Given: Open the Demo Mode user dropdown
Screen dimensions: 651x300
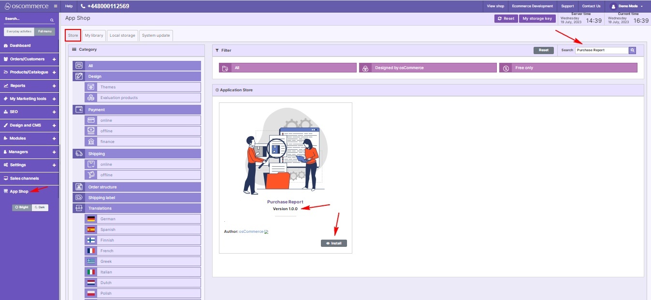Looking at the screenshot, I should pyautogui.click(x=627, y=6).
